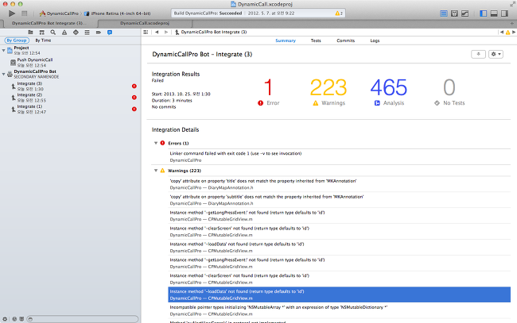
Task: Open the Breakpoint navigator icon
Action: pos(99,33)
